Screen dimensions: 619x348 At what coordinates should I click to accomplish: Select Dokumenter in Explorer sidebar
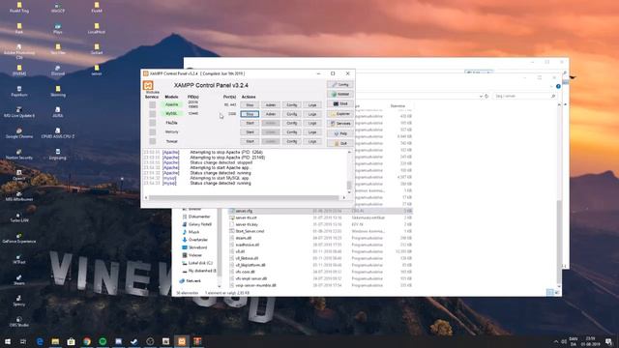(x=196, y=217)
